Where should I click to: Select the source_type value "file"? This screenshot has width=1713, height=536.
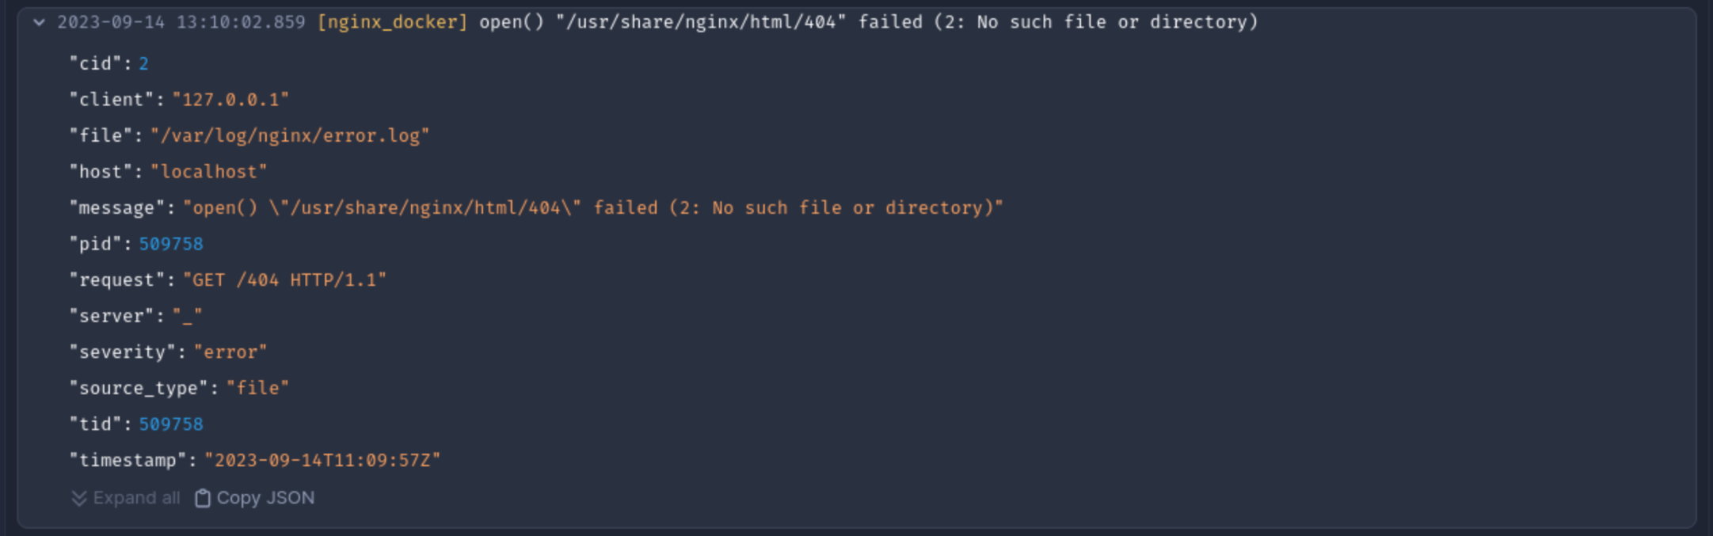(257, 388)
